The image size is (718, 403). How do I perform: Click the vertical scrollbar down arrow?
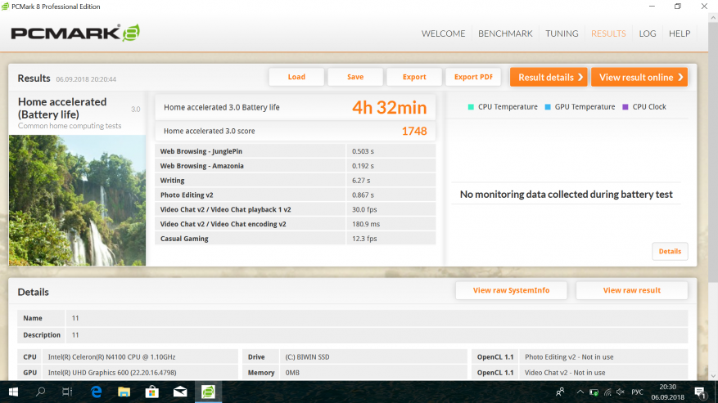coord(712,375)
